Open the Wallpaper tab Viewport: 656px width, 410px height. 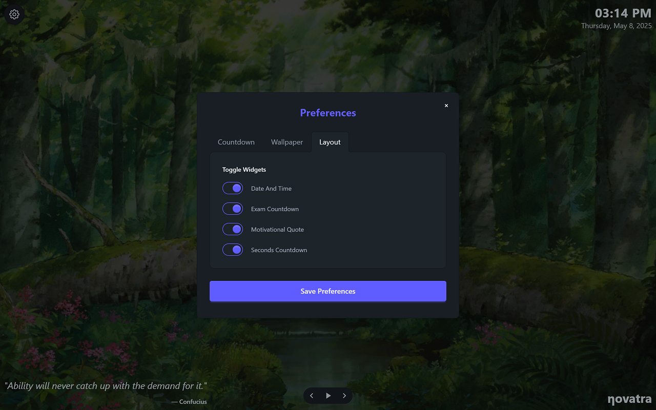(x=287, y=142)
